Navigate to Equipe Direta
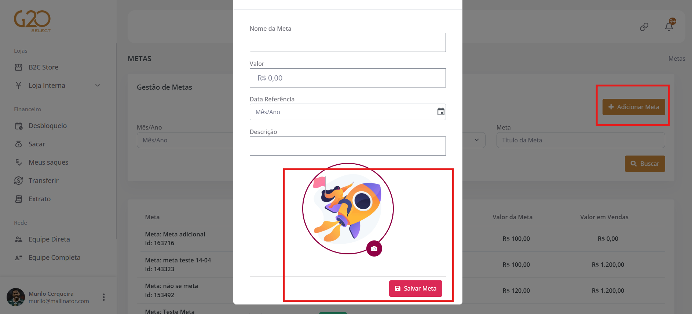 pos(49,239)
